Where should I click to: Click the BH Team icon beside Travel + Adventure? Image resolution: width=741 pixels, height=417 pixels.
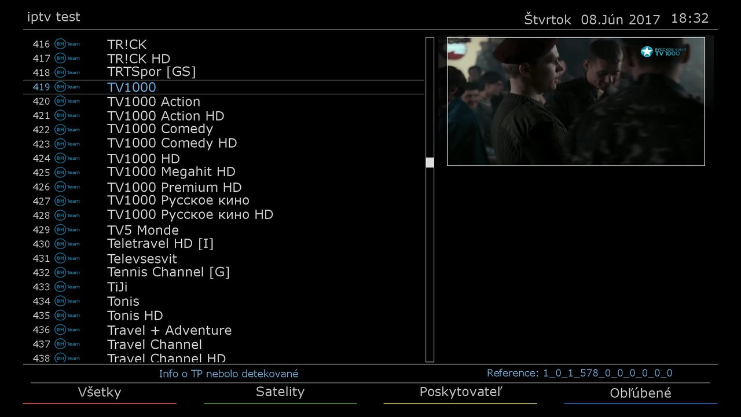(67, 330)
